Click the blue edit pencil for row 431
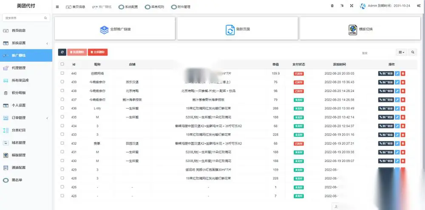Image resolution: width=425 pixels, height=210 pixels. (x=397, y=152)
